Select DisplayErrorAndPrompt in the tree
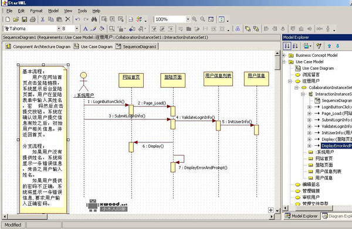This screenshot has height=229, width=352. pyautogui.click(x=337, y=146)
